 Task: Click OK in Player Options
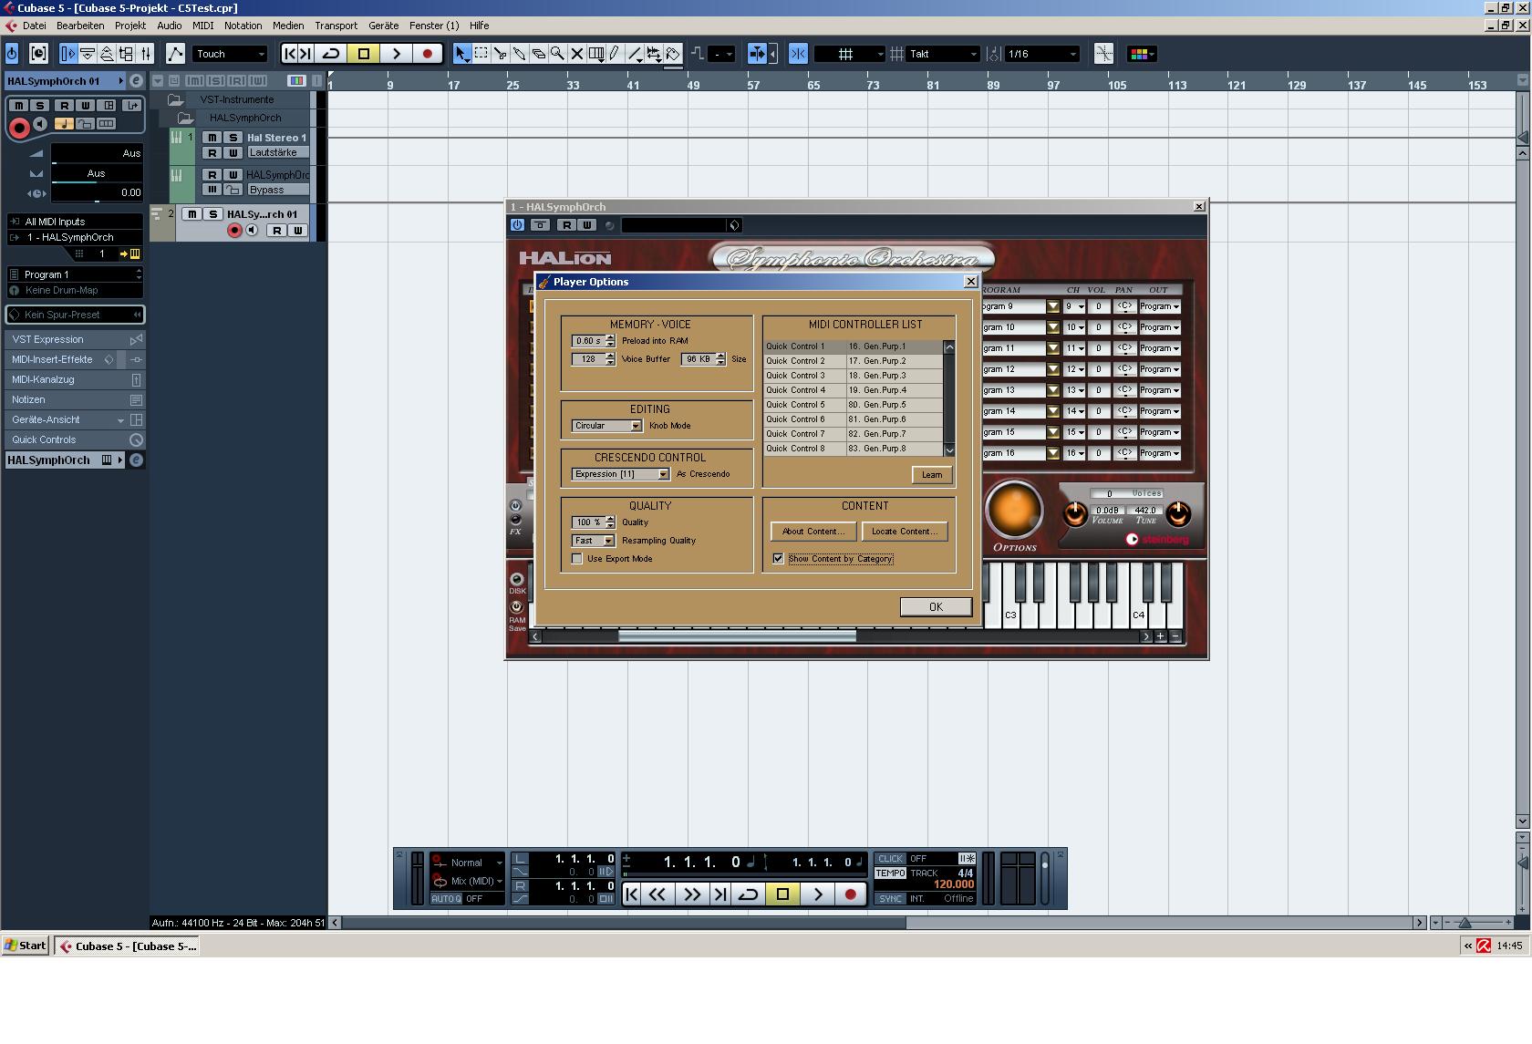coord(936,607)
